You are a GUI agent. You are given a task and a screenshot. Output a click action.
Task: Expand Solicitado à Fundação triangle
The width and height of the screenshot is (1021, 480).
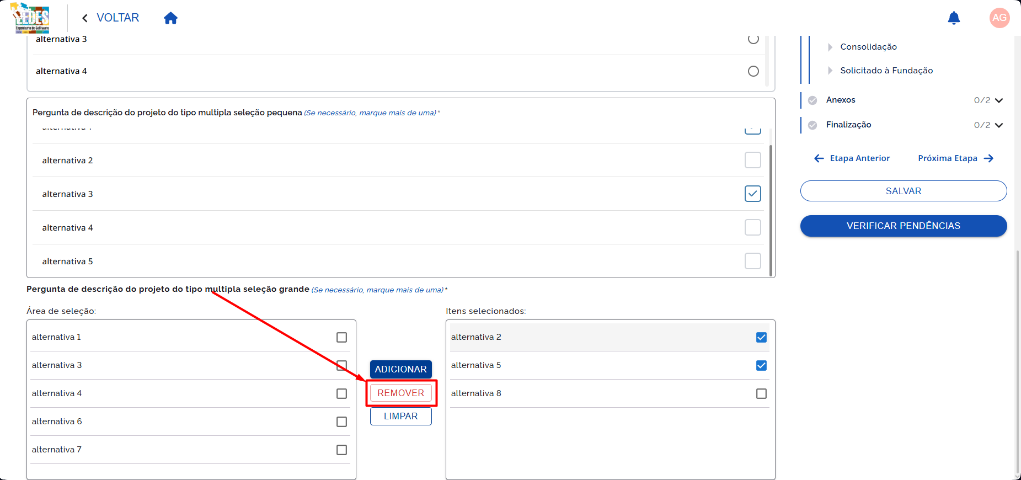click(x=830, y=71)
